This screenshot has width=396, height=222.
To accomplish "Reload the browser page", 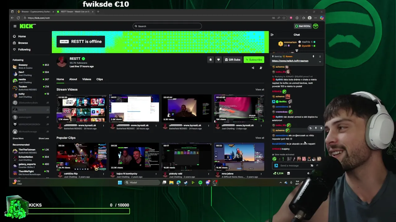I will (x=18, y=18).
